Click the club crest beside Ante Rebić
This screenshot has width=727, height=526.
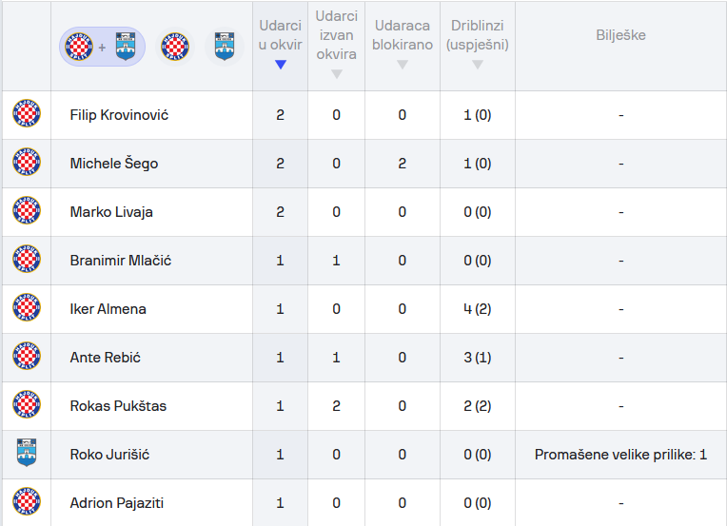click(x=27, y=358)
